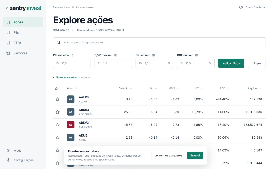Viewport: 271px width, 169px height.
Task: Click the Como funciona help icon
Action: point(241,7)
